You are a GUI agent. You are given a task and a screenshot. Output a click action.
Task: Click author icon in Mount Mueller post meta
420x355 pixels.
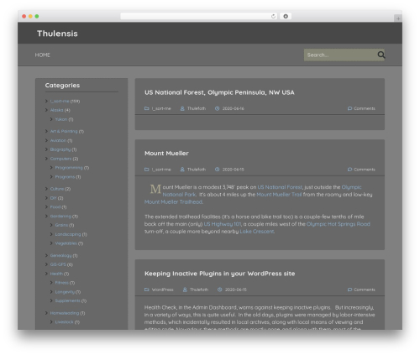click(x=182, y=170)
